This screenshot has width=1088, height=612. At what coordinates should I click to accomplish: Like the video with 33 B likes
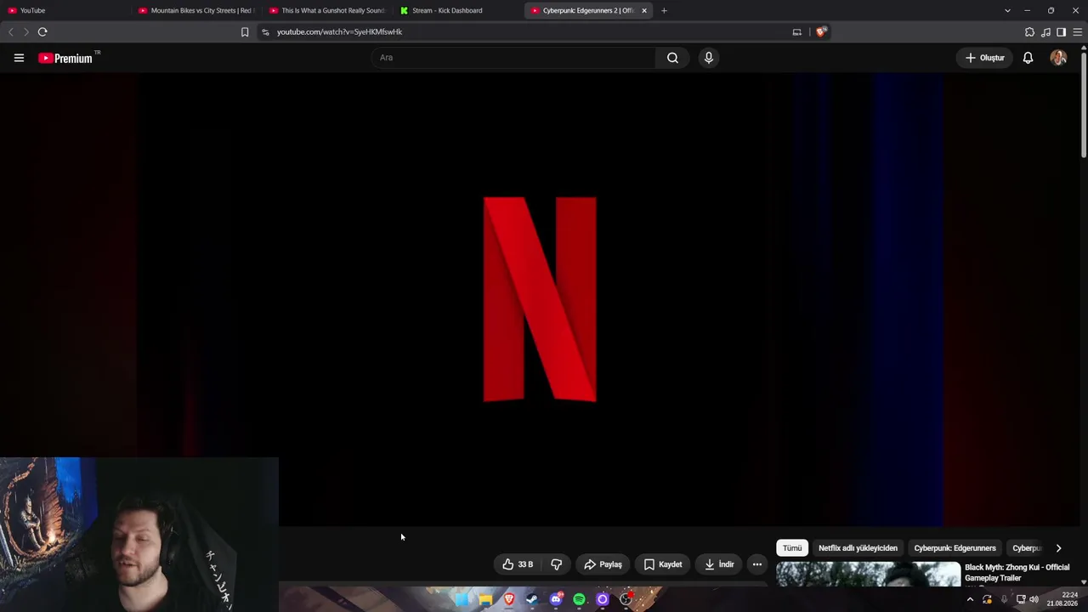click(x=518, y=564)
